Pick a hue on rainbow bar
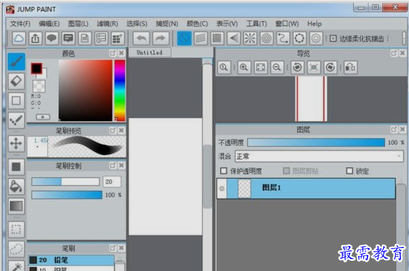The image size is (409, 271). 120,91
